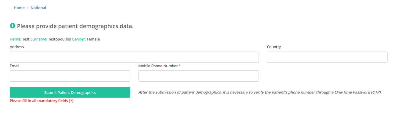Click the Country field label
Image resolution: width=402 pixels, height=125 pixels.
[x=274, y=47]
